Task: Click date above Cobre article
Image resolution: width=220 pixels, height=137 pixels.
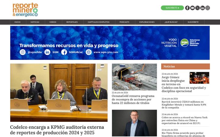Action: 170,114
